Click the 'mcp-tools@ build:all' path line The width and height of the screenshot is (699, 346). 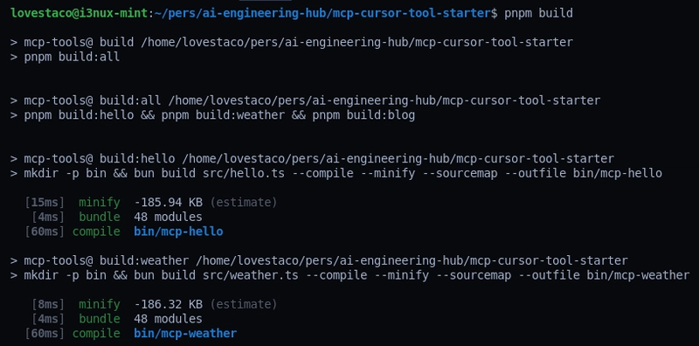305,100
